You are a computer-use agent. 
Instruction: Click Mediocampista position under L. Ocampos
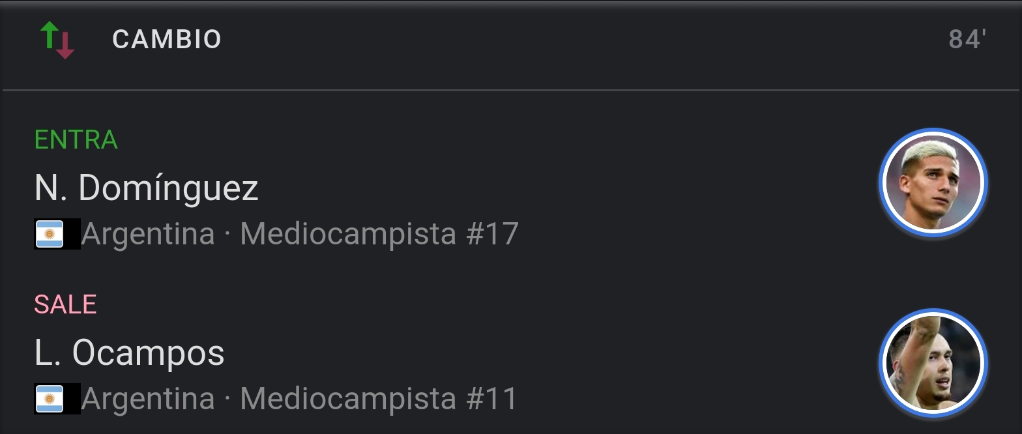click(347, 399)
